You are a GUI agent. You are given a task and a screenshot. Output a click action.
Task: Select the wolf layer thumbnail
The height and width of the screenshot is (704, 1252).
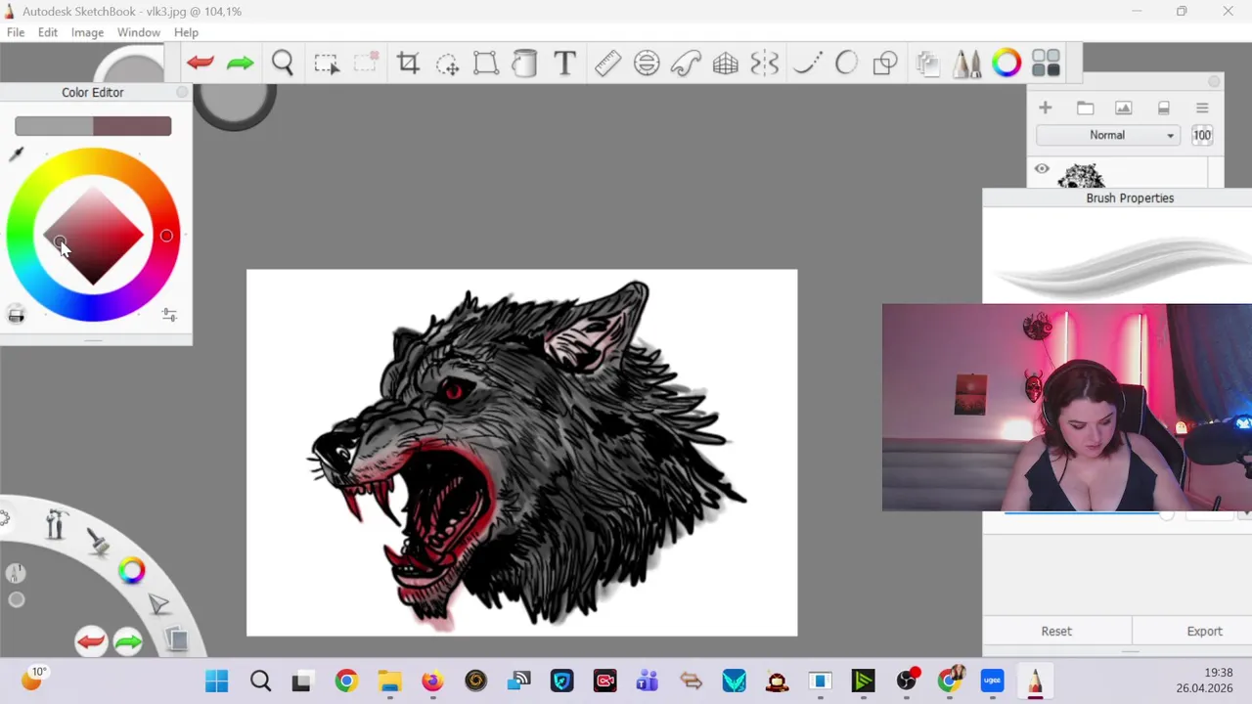pos(1082,176)
